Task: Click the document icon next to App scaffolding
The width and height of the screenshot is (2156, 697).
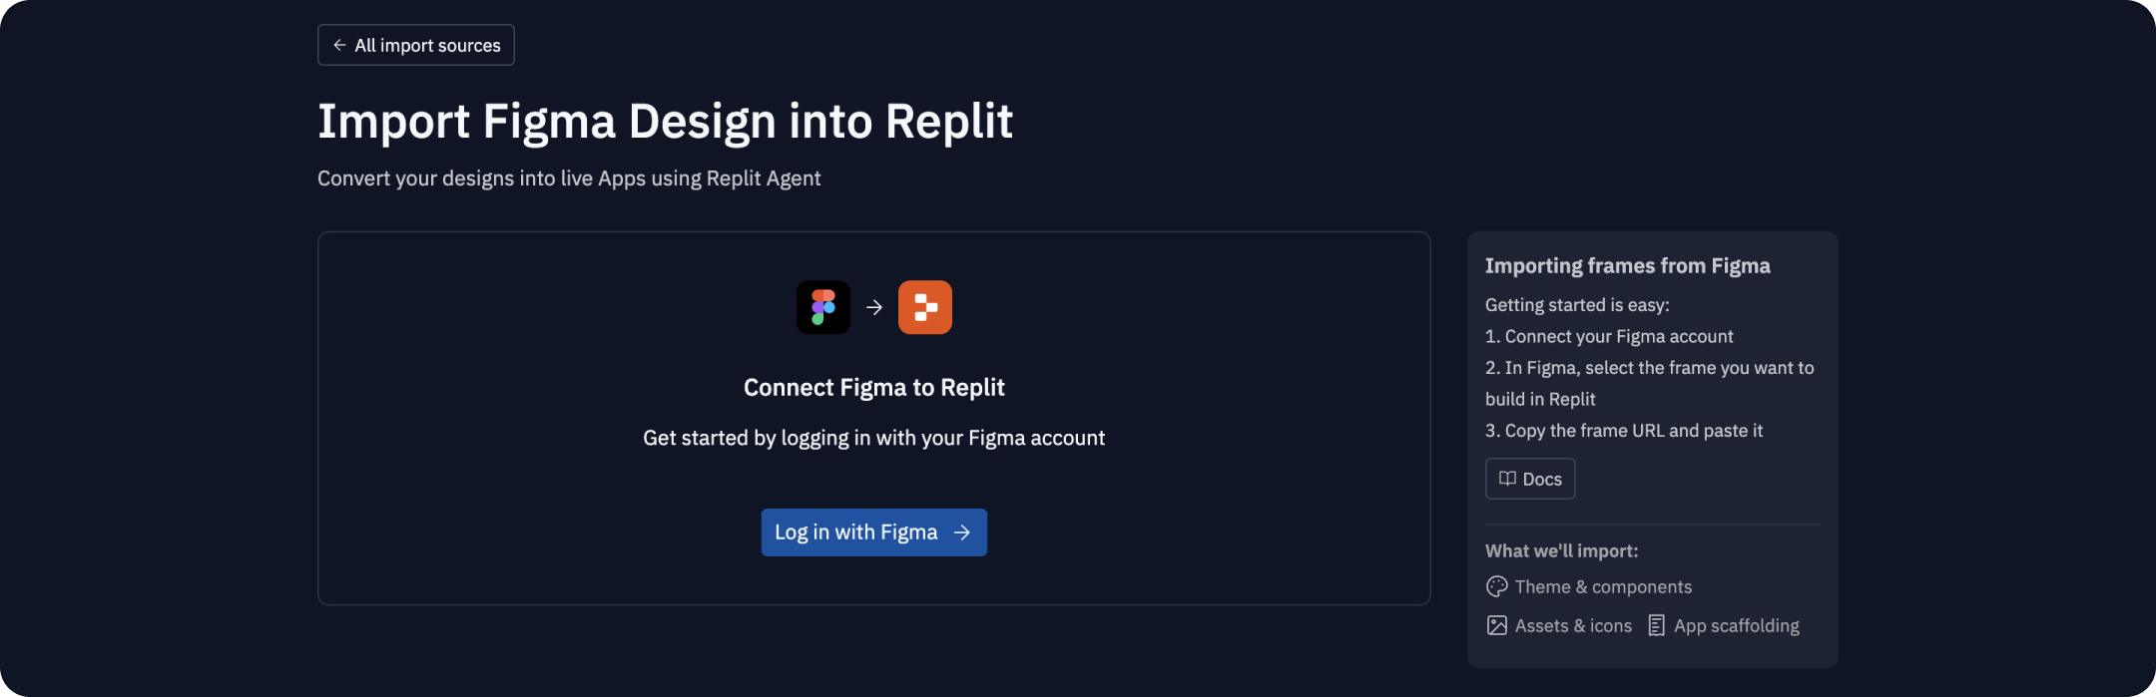Action: pos(1655,625)
